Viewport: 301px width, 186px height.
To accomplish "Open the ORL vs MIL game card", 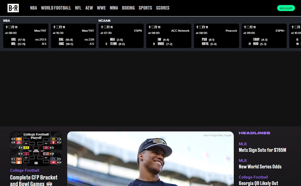I will point(26,36).
